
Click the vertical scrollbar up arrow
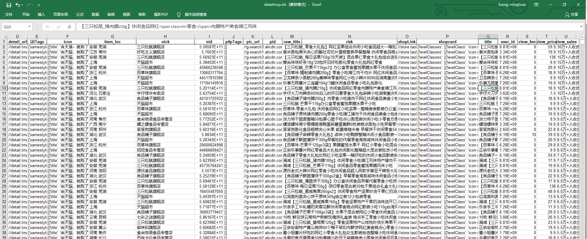tap(582, 36)
